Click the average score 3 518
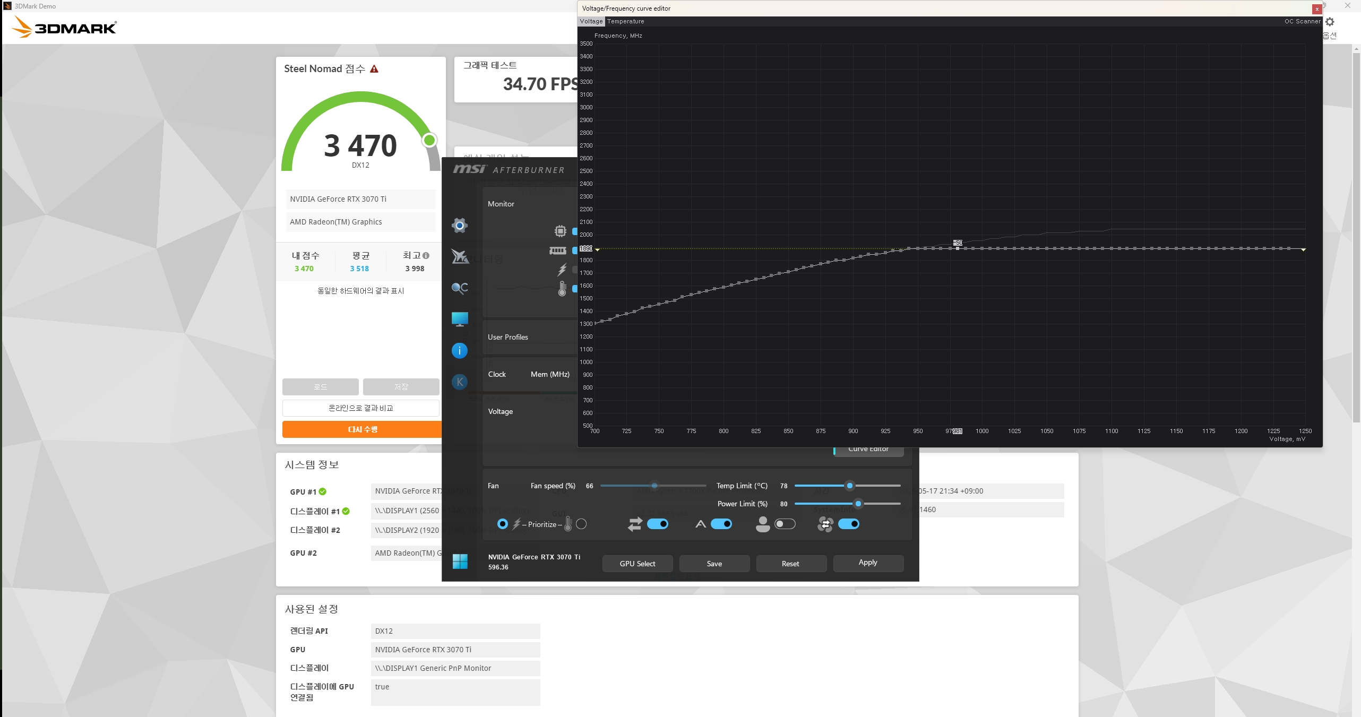The width and height of the screenshot is (1361, 717). click(x=359, y=269)
